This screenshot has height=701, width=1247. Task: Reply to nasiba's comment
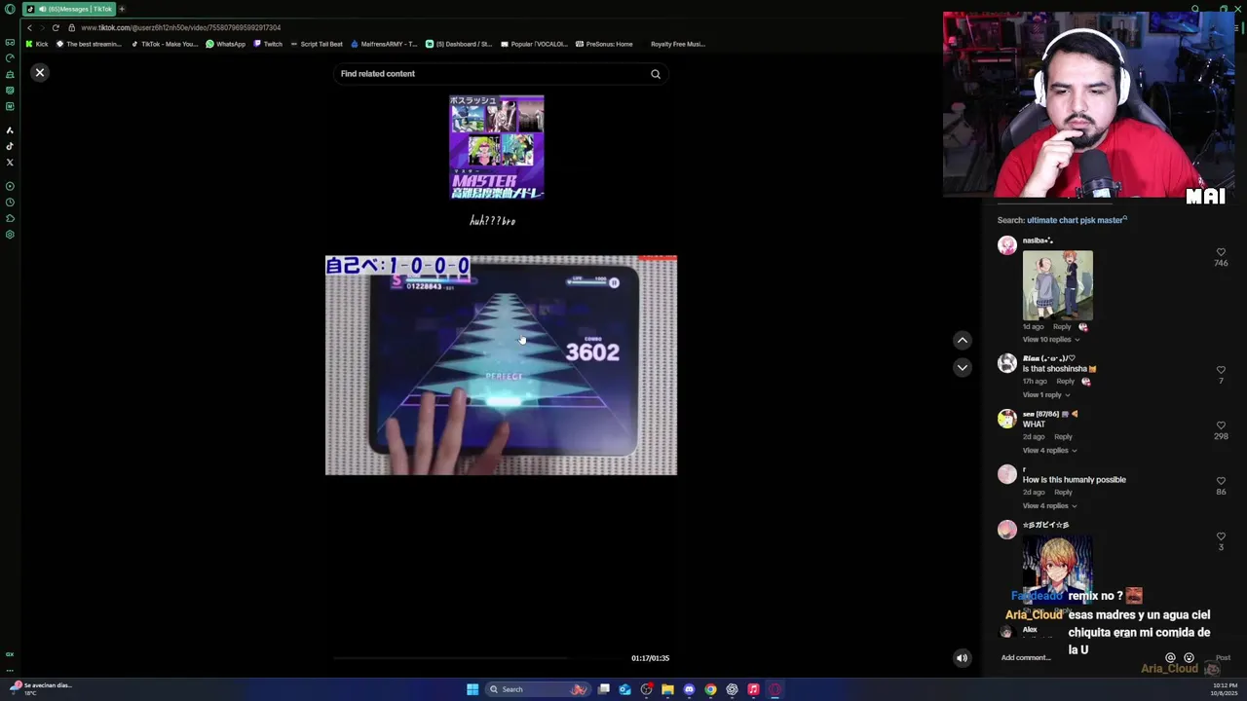tap(1062, 327)
